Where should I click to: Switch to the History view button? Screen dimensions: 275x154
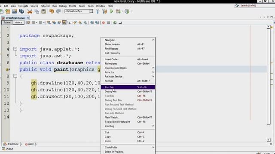[x=18, y=23]
